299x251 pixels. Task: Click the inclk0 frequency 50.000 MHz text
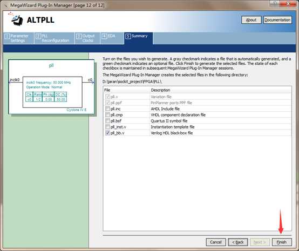[x=49, y=83]
